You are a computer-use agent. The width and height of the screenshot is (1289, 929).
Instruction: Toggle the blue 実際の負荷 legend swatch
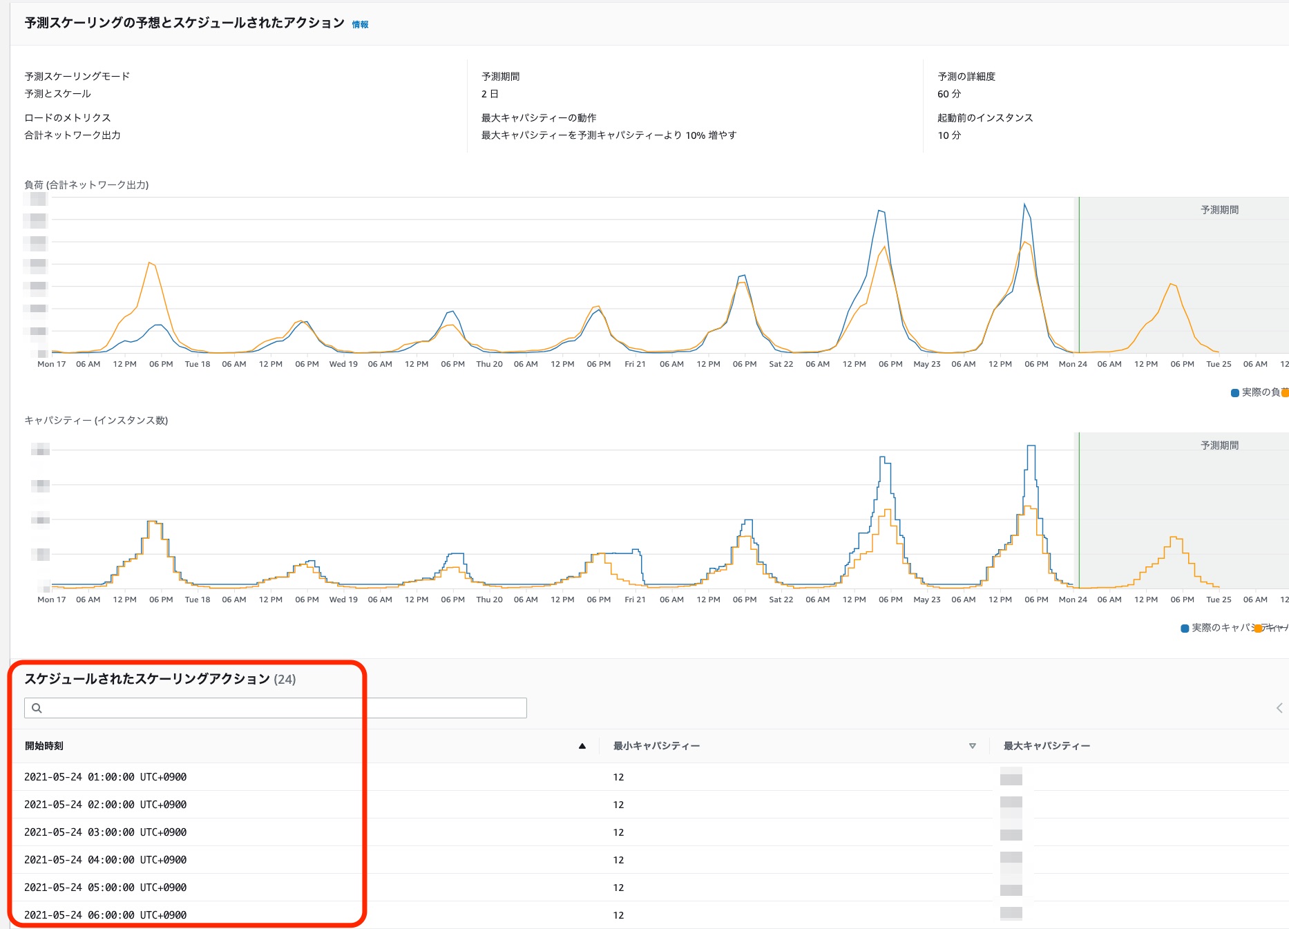pos(1234,393)
